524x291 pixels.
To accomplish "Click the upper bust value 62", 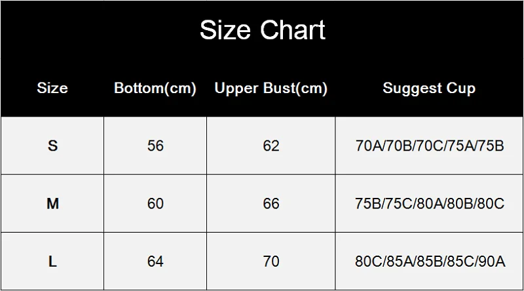I will coord(271,145).
